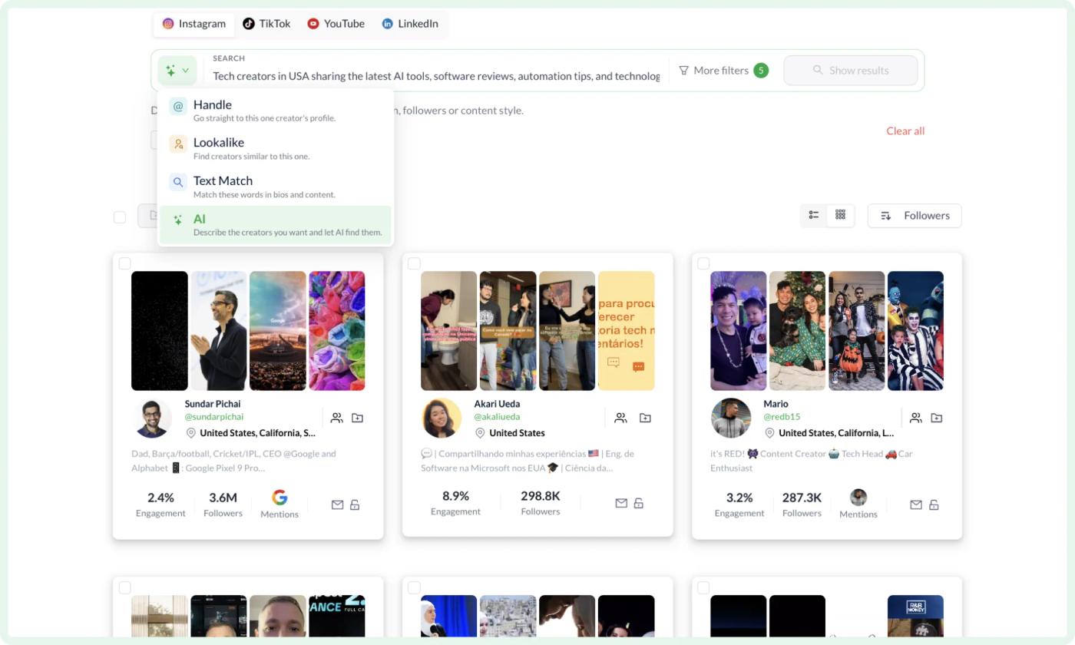This screenshot has width=1075, height=645.
Task: Switch to the TikTok tab
Action: point(266,24)
